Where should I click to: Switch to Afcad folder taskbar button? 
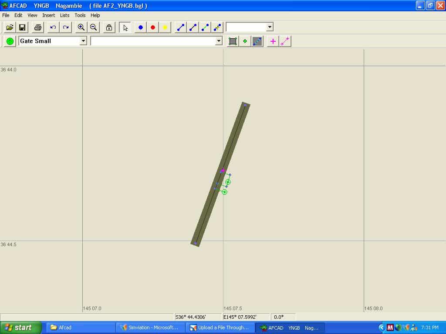(x=81, y=327)
